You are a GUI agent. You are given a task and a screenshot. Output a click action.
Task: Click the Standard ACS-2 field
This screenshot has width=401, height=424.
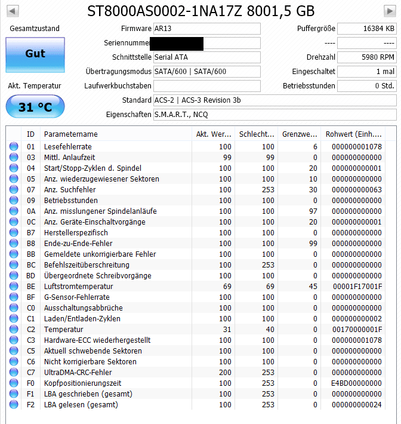[275, 100]
